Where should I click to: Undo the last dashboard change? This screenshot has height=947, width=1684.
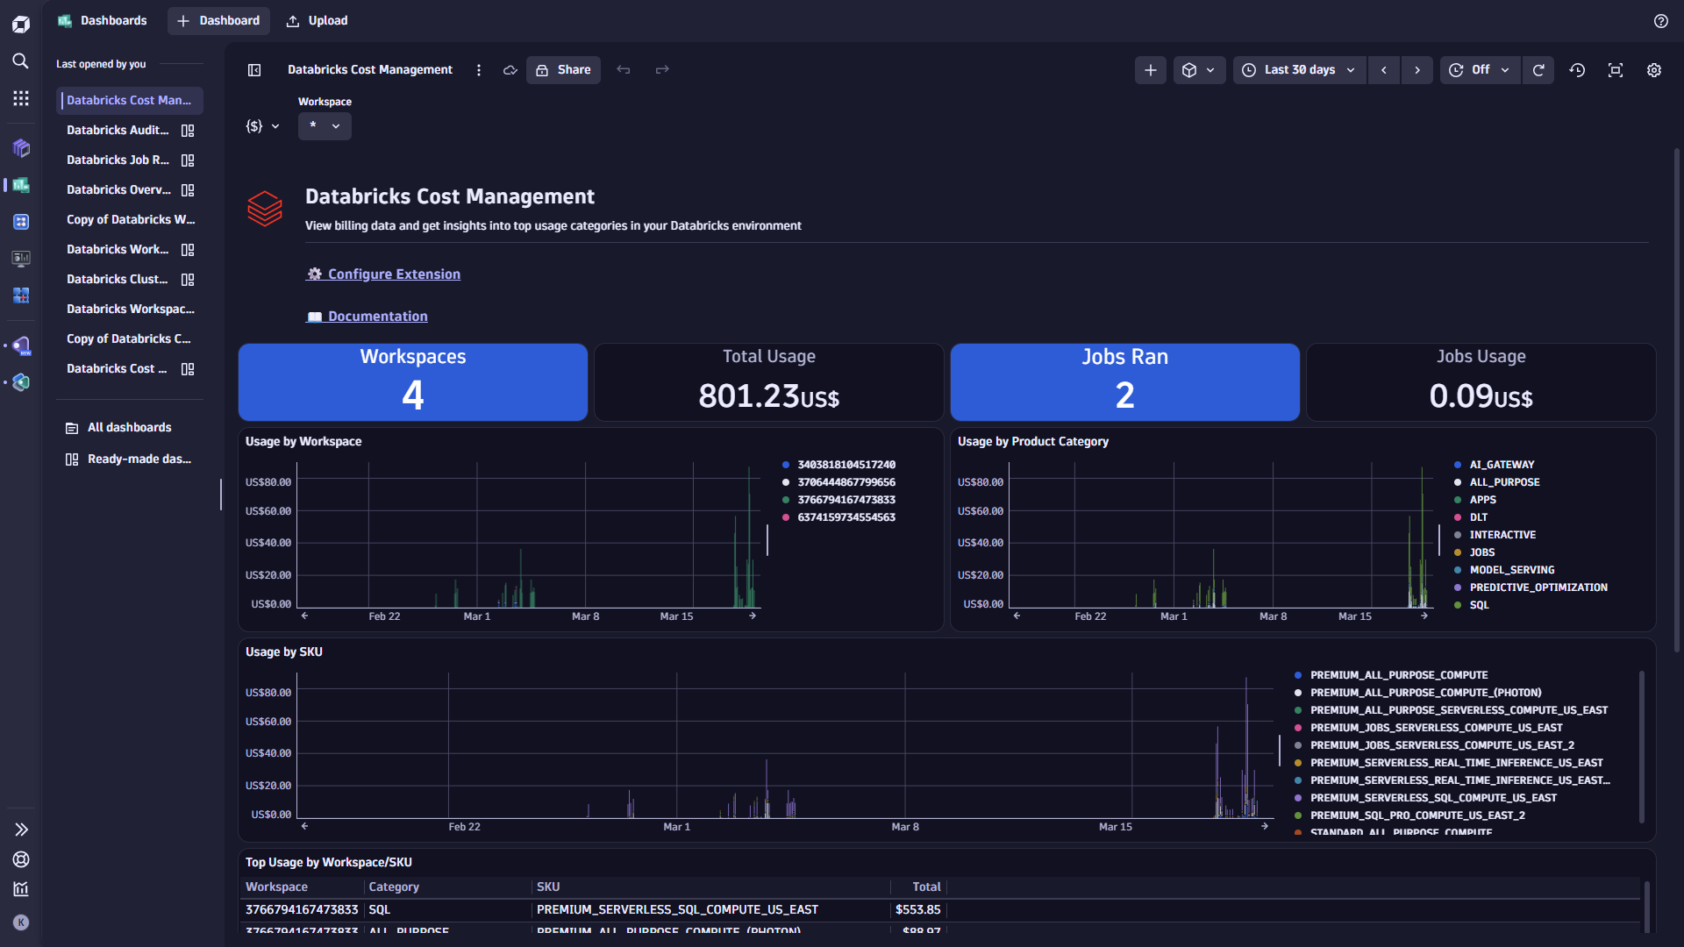click(x=624, y=69)
